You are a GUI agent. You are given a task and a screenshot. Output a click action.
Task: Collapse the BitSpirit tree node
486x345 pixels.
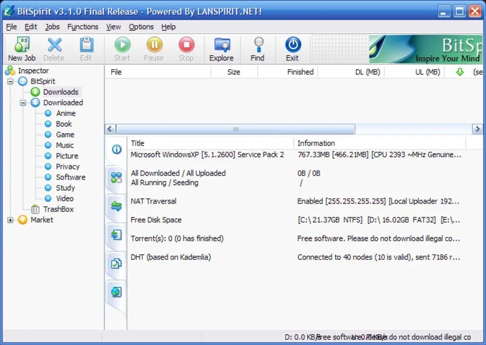pos(10,81)
